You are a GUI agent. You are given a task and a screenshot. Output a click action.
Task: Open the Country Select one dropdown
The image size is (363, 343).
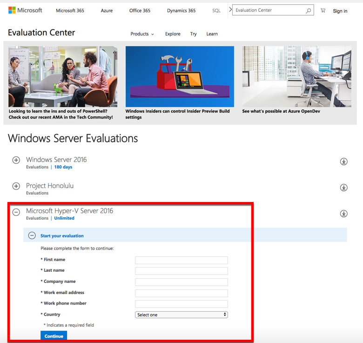181,315
